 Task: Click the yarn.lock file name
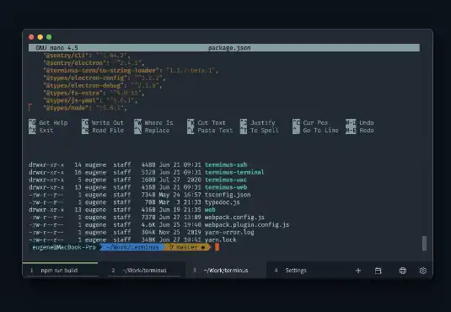click(x=220, y=239)
